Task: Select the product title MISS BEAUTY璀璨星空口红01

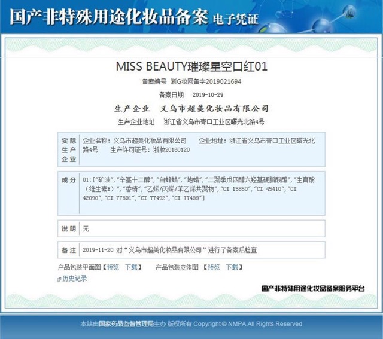Action: (191, 66)
